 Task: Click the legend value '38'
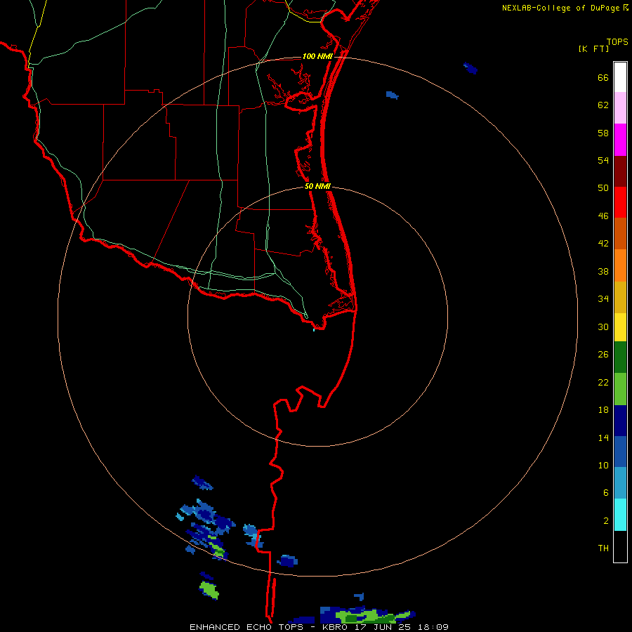coord(603,271)
